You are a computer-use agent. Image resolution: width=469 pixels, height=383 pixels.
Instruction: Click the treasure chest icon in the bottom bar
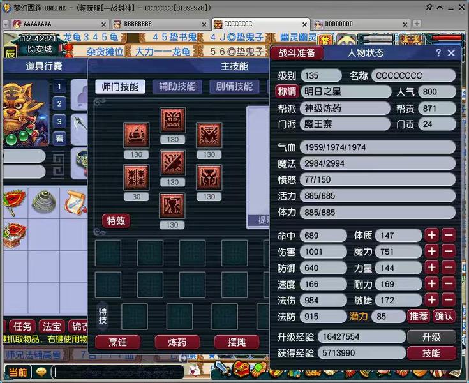point(241,369)
